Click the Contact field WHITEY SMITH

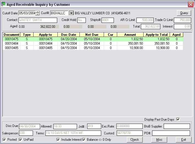[38, 20]
